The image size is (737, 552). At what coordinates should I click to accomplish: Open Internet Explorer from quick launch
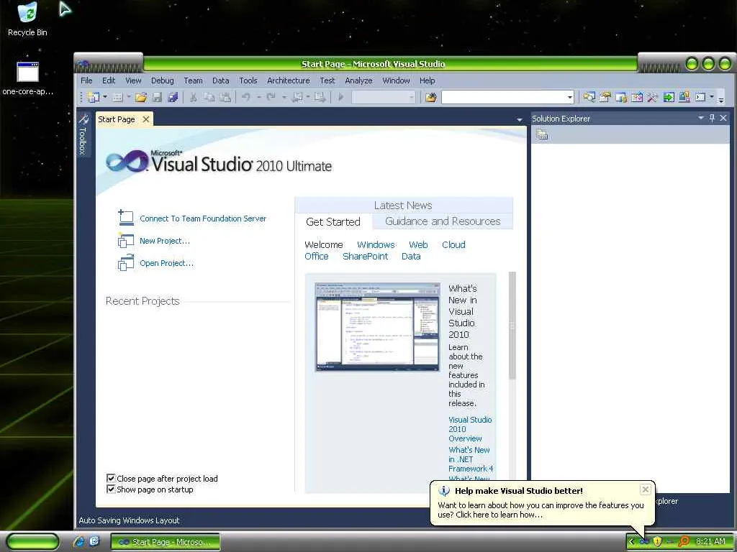coord(79,542)
